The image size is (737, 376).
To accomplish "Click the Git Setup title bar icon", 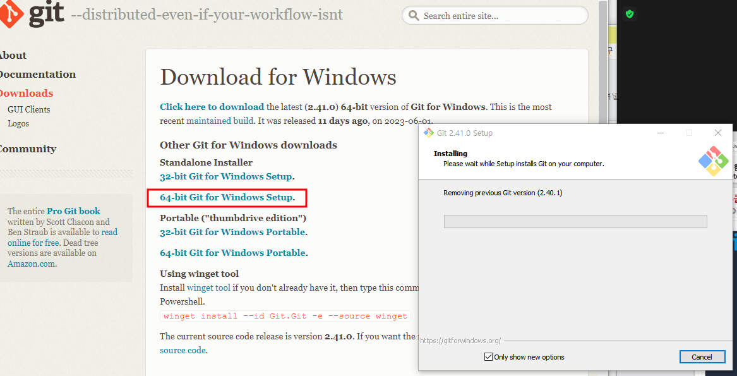I will coord(428,133).
